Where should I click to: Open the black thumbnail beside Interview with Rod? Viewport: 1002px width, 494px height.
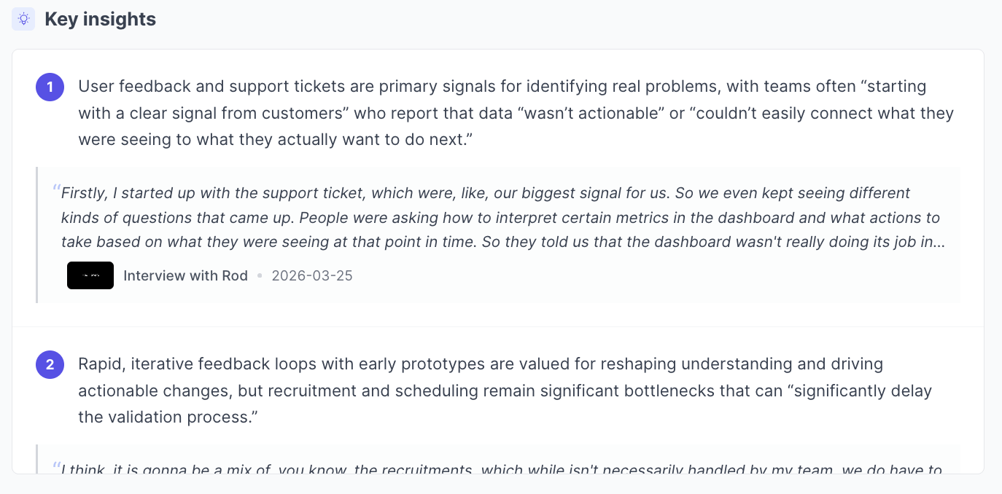tap(90, 275)
